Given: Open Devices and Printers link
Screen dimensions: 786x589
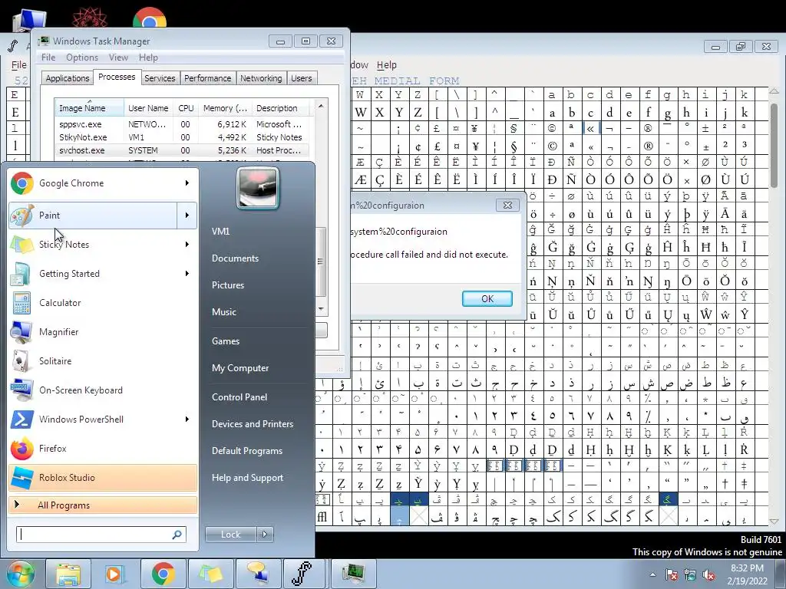Looking at the screenshot, I should point(253,423).
